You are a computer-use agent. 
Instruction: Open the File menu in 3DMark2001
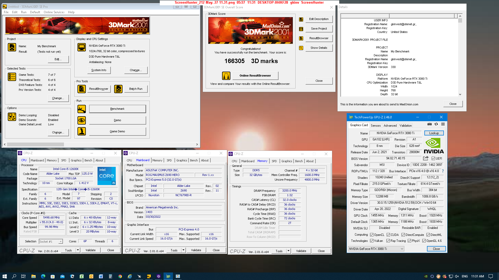[x=6, y=12]
